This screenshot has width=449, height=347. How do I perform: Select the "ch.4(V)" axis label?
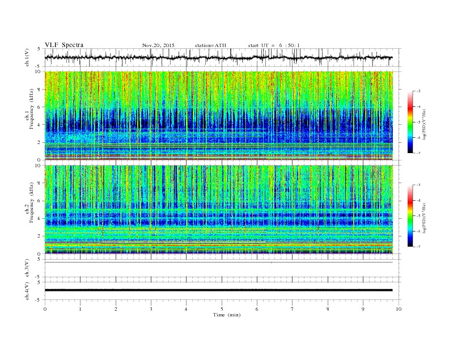[x=27, y=291]
